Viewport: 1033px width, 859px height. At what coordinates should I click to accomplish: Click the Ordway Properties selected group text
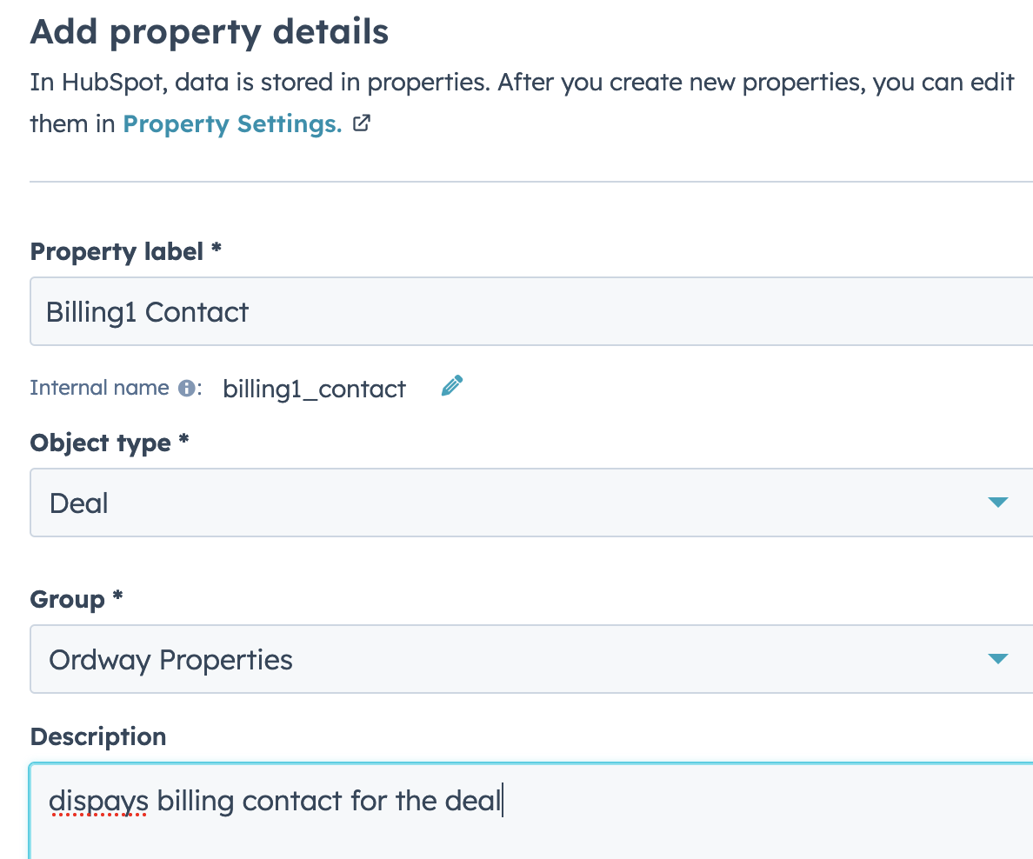170,660
